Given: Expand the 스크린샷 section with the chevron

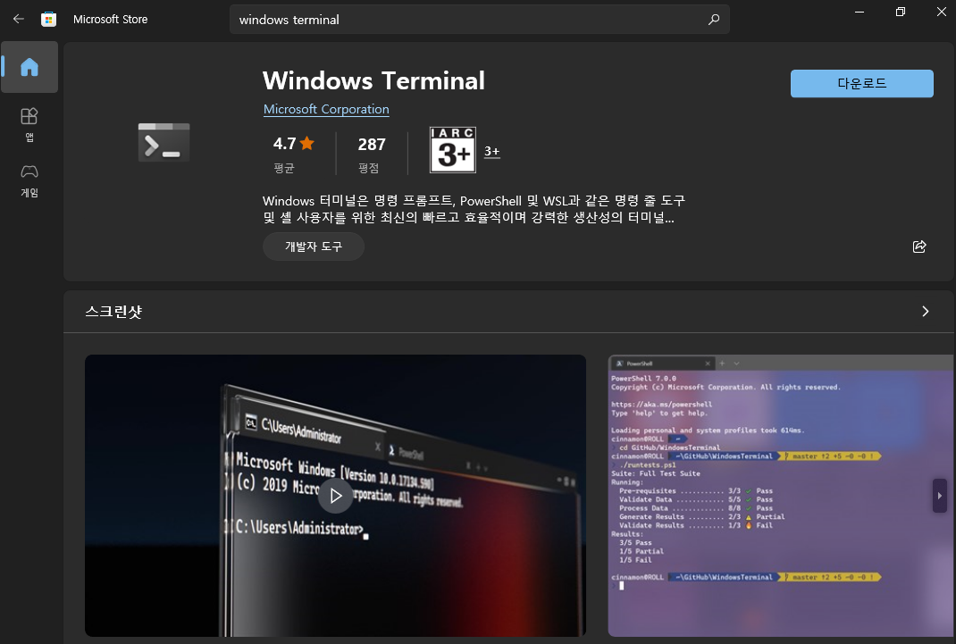Looking at the screenshot, I should pyautogui.click(x=925, y=312).
